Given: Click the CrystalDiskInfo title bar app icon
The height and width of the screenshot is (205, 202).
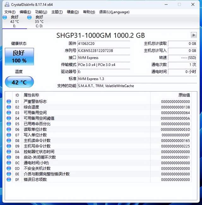Looking at the screenshot, I should [7, 4].
